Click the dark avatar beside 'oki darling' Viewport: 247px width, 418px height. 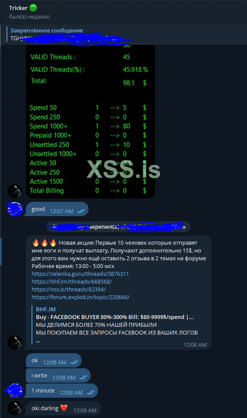coord(15,408)
